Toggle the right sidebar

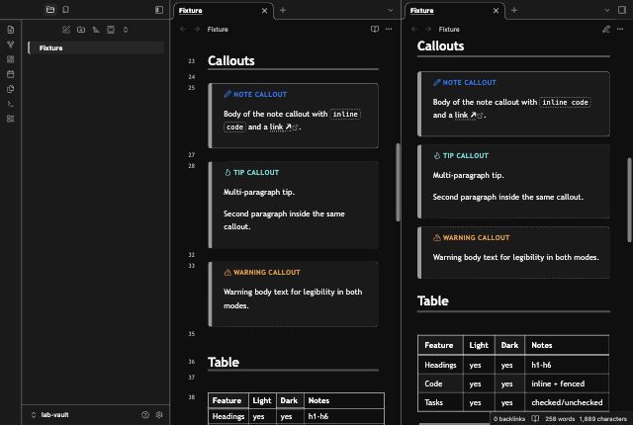click(x=622, y=10)
